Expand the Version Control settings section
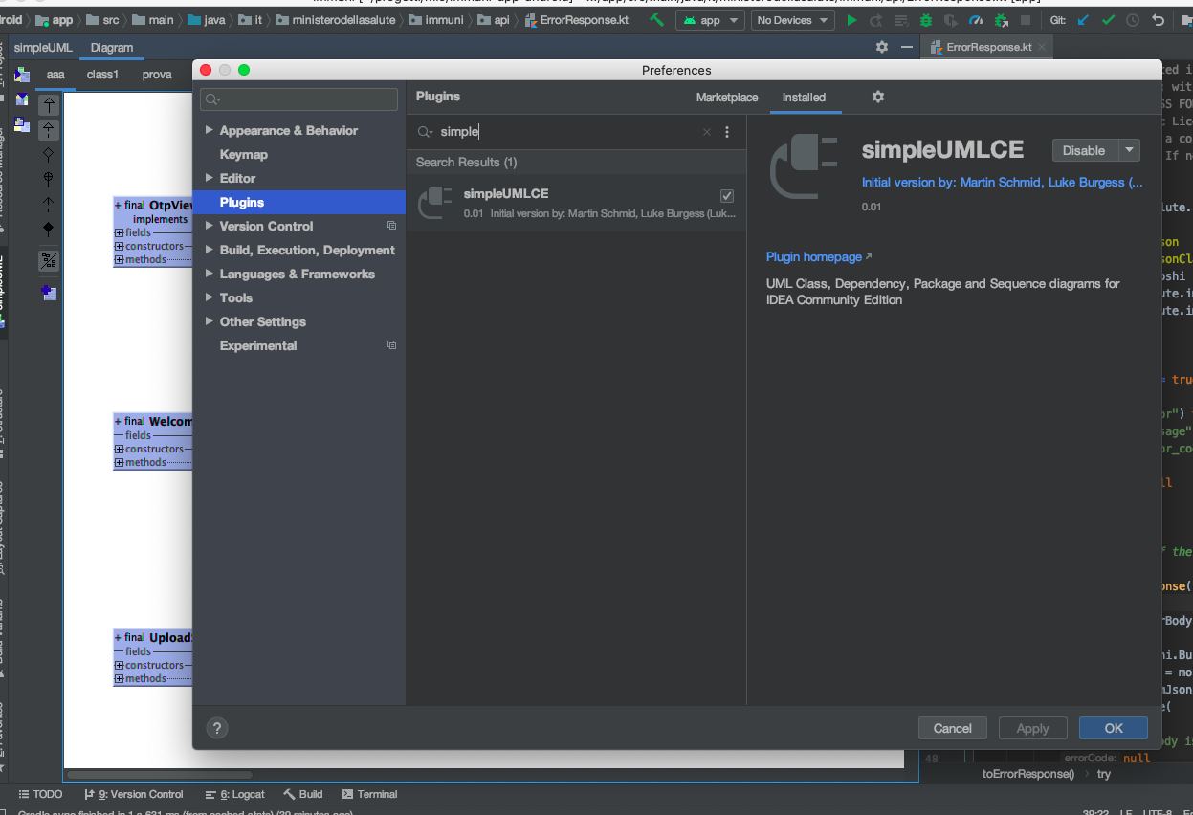Image resolution: width=1193 pixels, height=815 pixels. tap(210, 226)
